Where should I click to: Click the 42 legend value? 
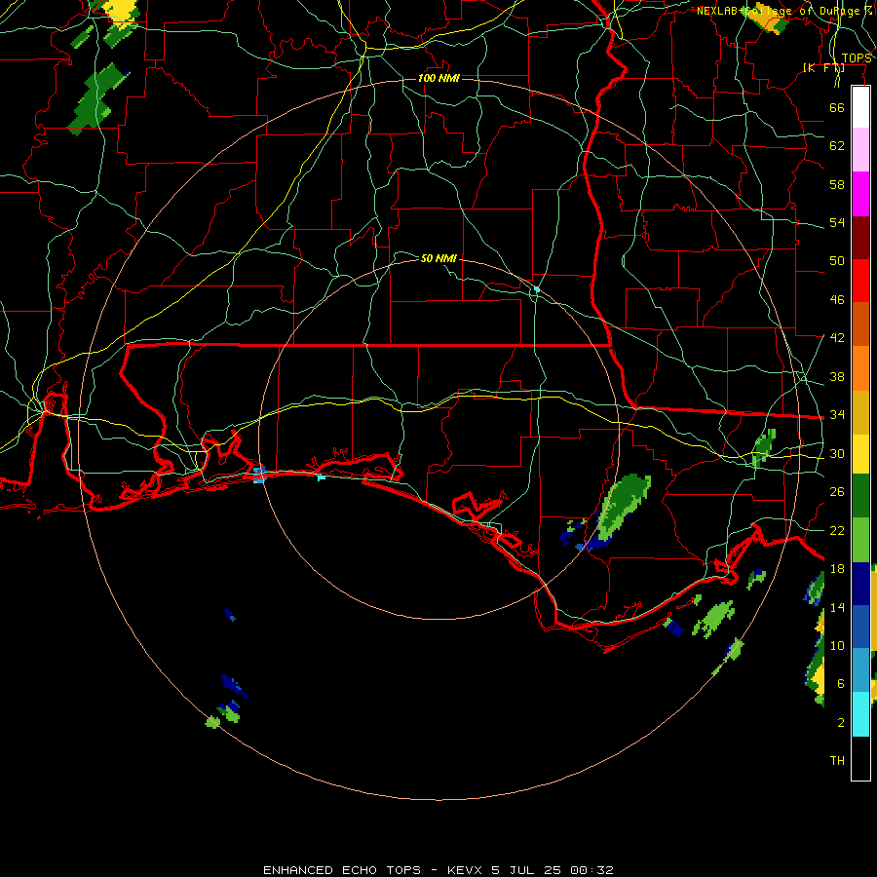coord(837,338)
